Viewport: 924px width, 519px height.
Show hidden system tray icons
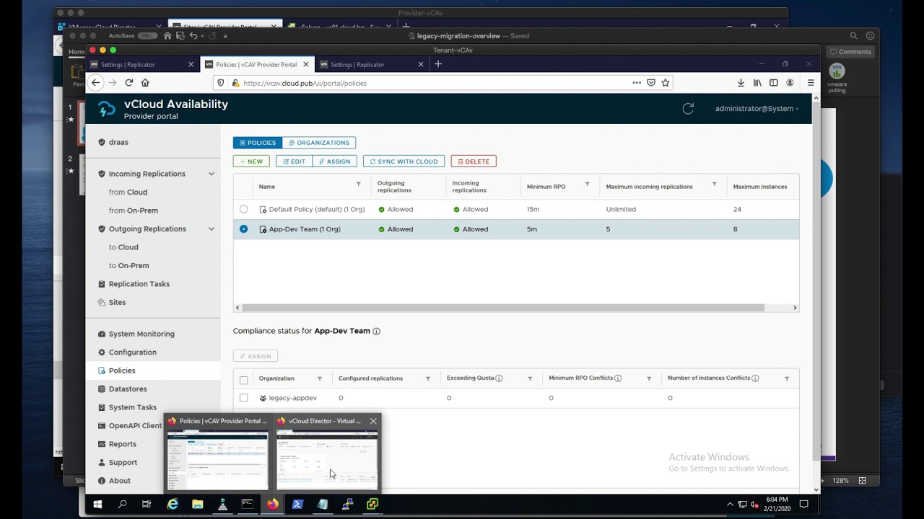730,505
